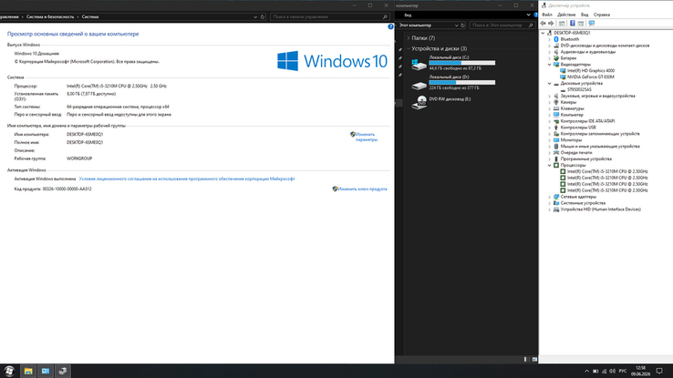
Task: Select the Батареи category
Action: tap(568, 58)
